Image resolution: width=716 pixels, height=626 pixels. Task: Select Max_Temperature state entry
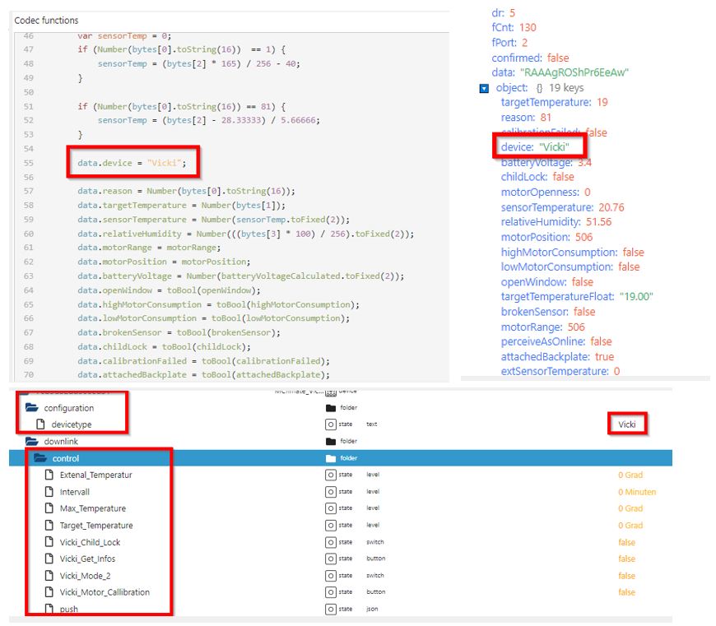pyautogui.click(x=93, y=508)
